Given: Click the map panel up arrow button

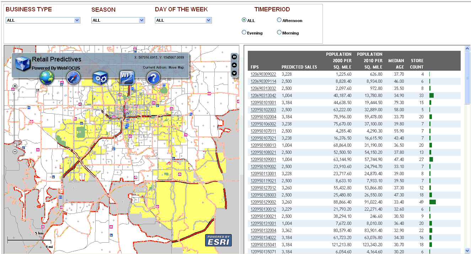Looking at the screenshot, I should click(234, 65).
